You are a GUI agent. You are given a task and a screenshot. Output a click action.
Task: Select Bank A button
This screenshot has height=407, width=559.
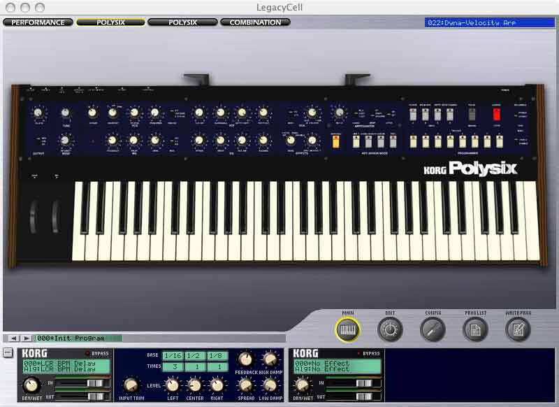pos(413,114)
